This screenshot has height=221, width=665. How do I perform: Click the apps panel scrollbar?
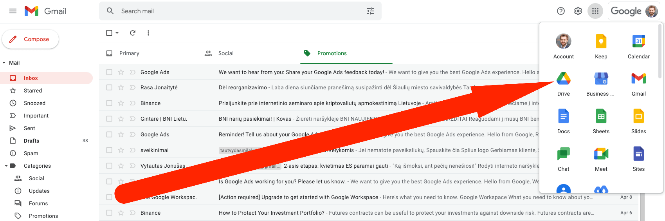(660, 51)
